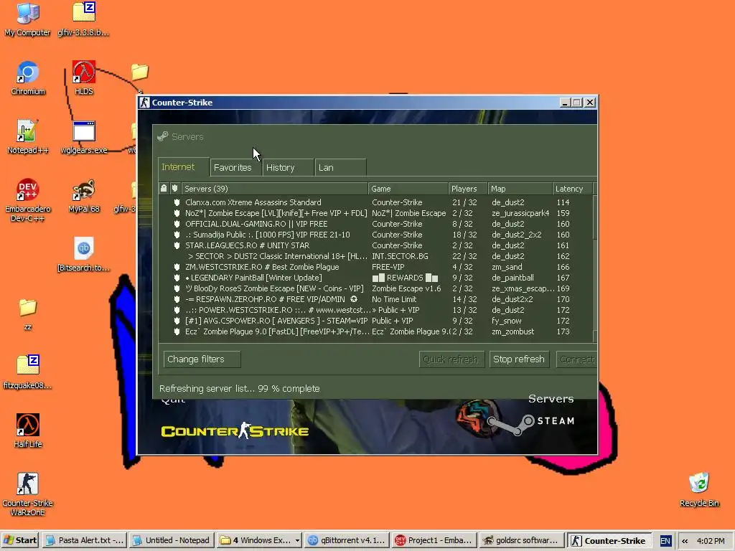Click the Connect button
The image size is (735, 551).
click(x=576, y=359)
